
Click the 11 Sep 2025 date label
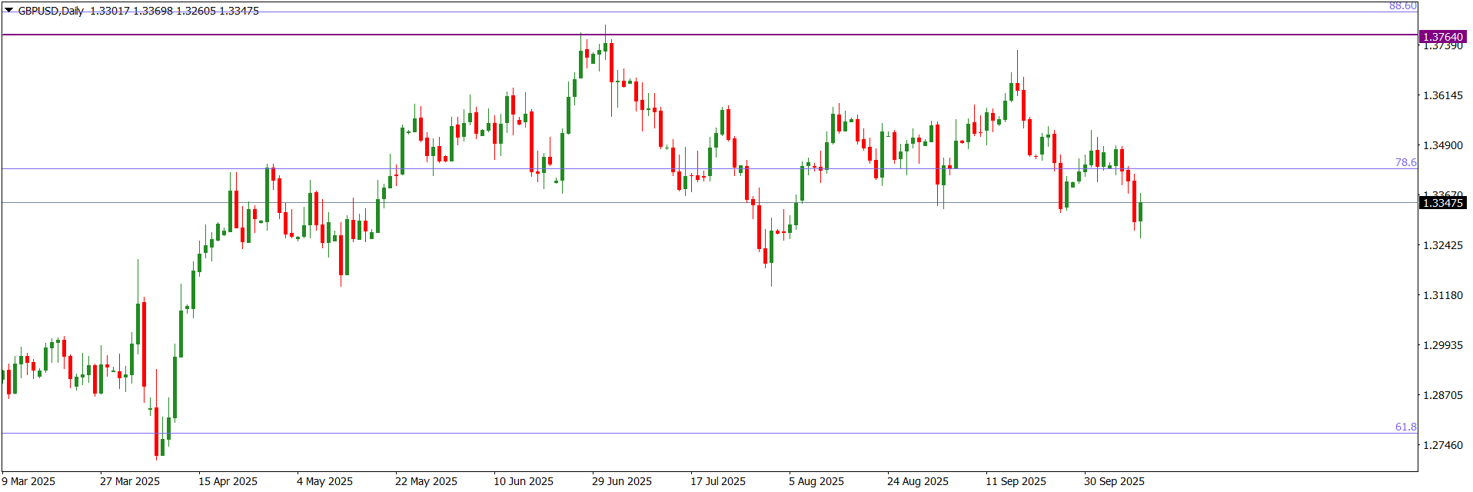coord(1016,481)
